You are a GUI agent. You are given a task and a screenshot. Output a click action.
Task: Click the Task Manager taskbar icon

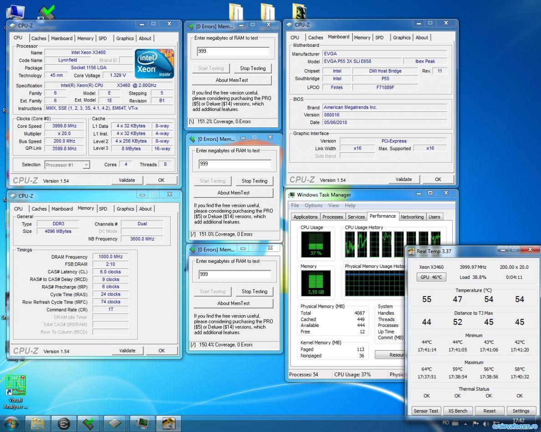142,423
